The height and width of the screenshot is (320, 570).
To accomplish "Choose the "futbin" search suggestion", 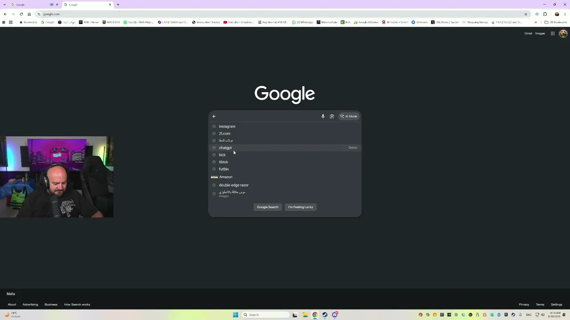I will click(285, 169).
